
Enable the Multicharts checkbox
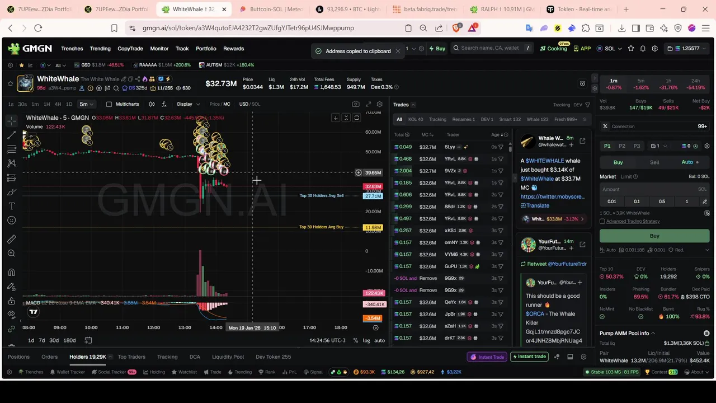109,104
